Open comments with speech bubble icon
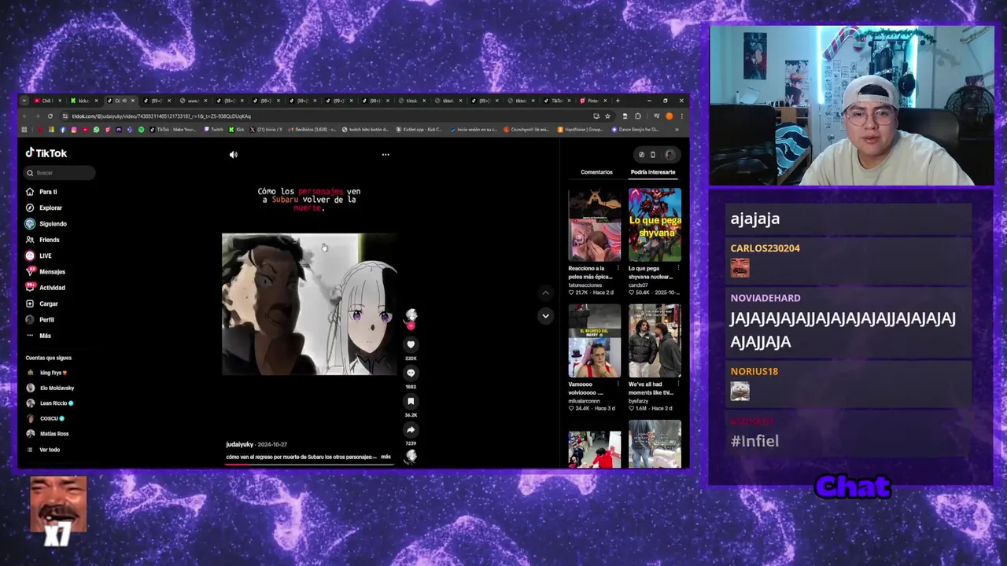1007x566 pixels. (411, 373)
